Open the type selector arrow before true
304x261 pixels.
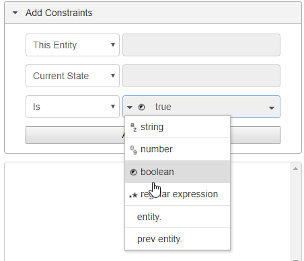(x=130, y=107)
